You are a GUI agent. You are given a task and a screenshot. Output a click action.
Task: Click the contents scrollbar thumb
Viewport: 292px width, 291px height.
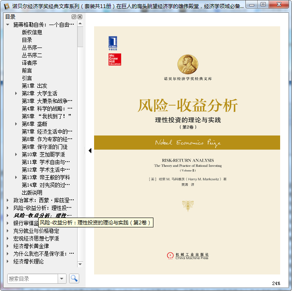coord(80,36)
